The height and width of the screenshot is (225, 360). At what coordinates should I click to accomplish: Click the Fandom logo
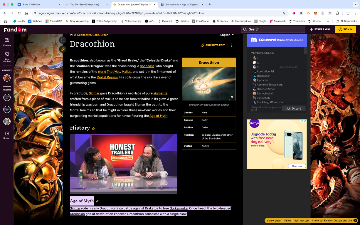click(15, 29)
